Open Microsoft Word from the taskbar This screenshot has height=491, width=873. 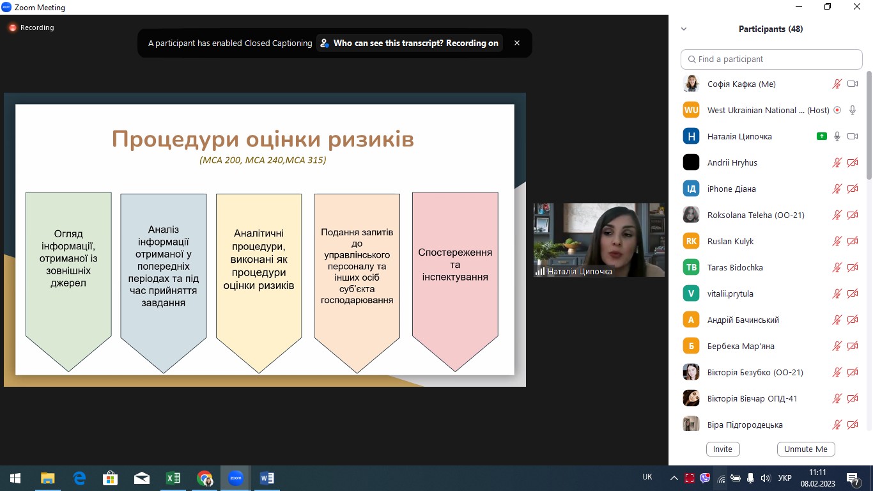(267, 478)
